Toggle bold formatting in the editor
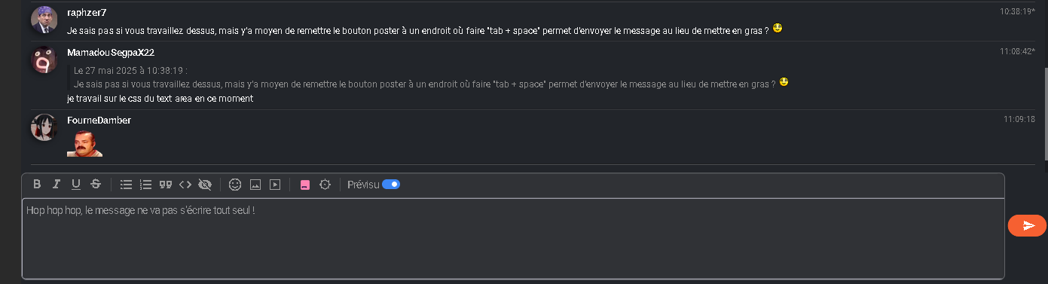 click(37, 185)
